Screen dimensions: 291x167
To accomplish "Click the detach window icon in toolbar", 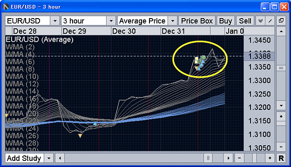I will click(x=281, y=21).
